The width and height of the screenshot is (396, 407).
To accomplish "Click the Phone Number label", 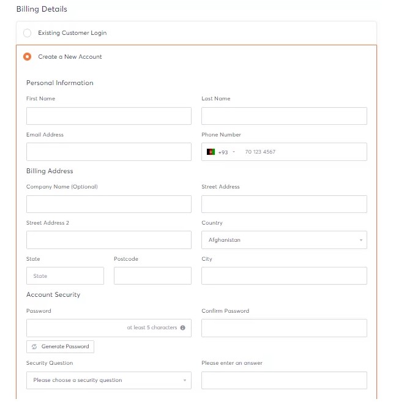I will pyautogui.click(x=221, y=135).
